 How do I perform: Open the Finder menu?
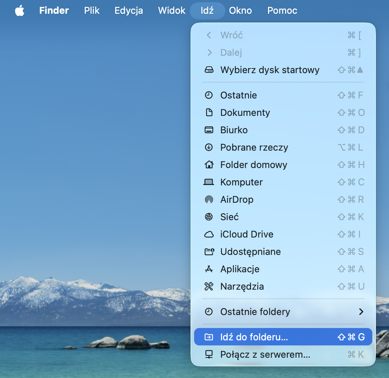tap(54, 10)
